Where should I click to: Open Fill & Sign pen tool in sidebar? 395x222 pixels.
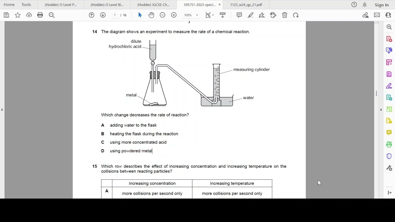[x=389, y=86]
